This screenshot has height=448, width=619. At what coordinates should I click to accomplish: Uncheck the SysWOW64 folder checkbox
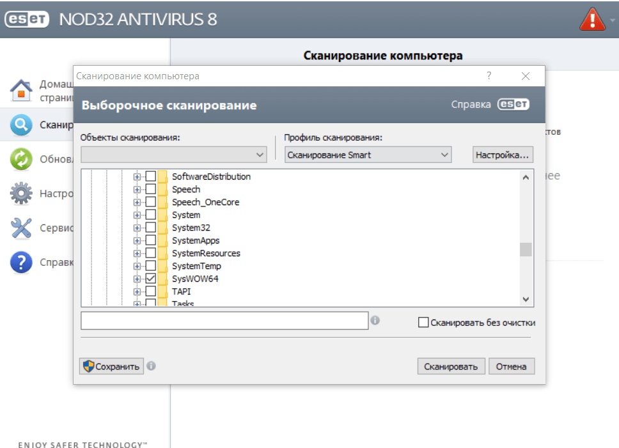pyautogui.click(x=150, y=279)
